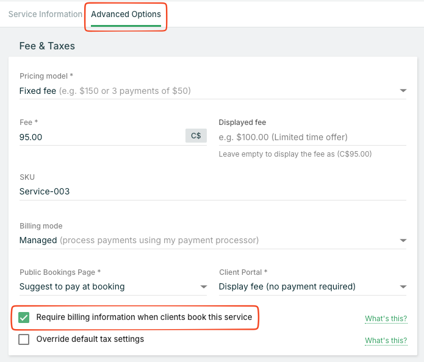Focus the Displayed fee input field
The image size is (424, 362).
coord(312,137)
